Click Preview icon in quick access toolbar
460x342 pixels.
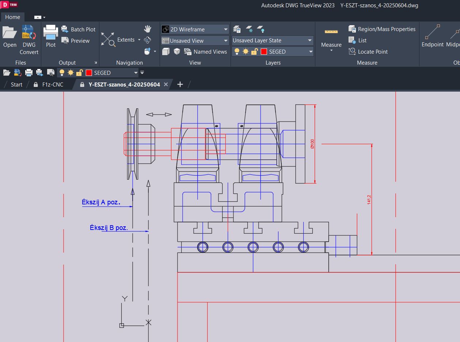(x=51, y=73)
